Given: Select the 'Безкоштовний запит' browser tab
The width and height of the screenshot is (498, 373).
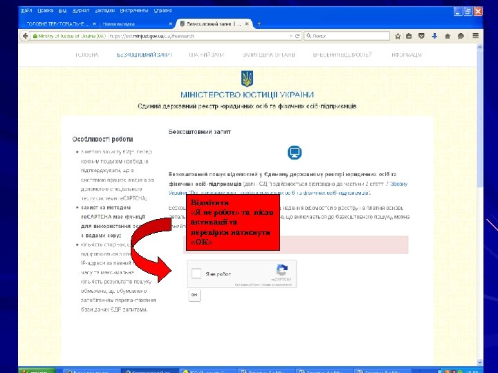Looking at the screenshot, I should (214, 23).
